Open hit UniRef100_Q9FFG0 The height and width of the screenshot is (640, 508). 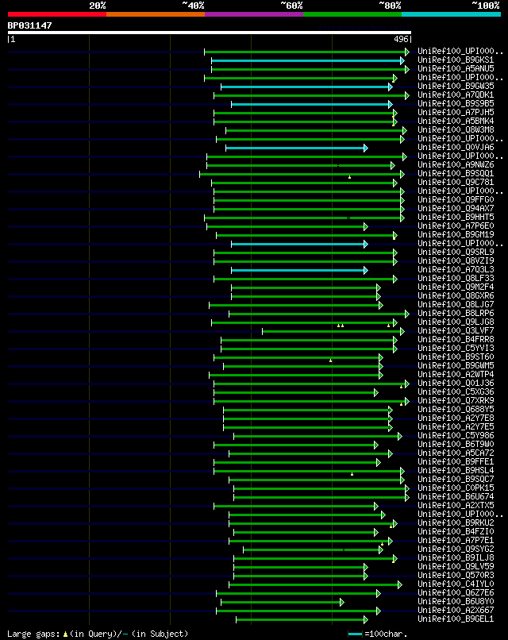point(456,199)
